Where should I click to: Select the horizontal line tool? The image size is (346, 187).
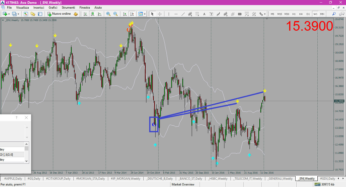point(176,14)
